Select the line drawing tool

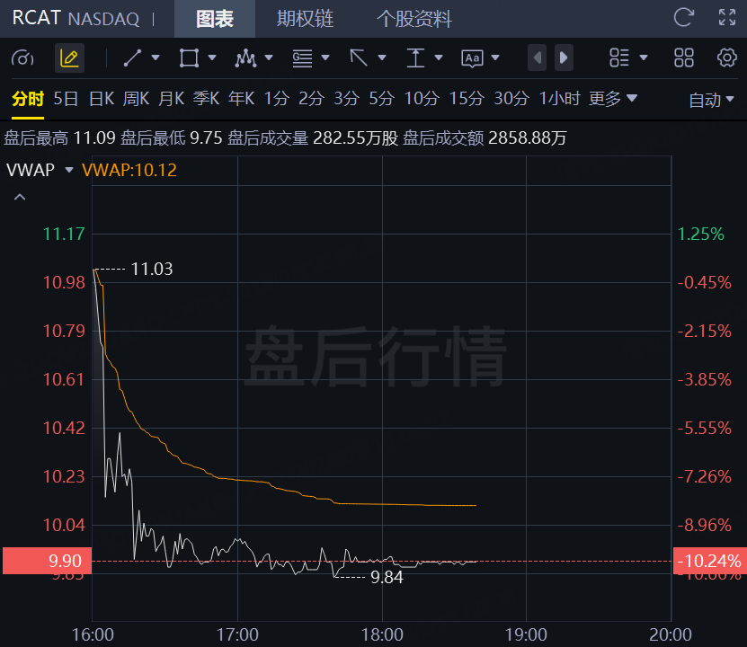(132, 58)
